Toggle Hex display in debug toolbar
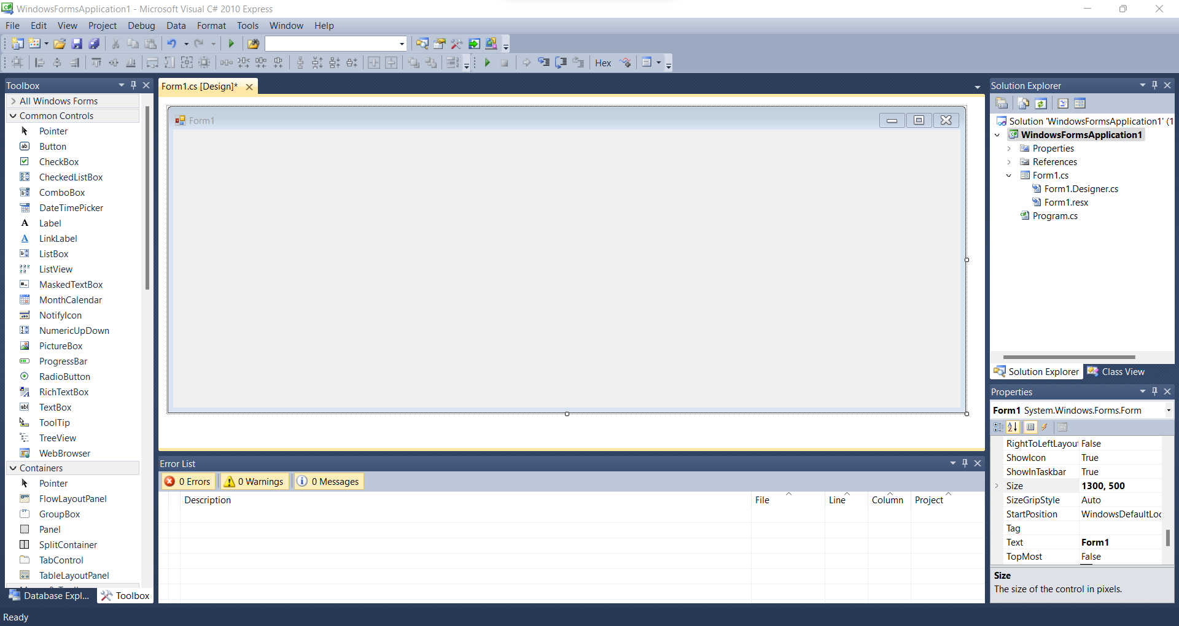Screen dimensions: 1179x626 pos(603,63)
